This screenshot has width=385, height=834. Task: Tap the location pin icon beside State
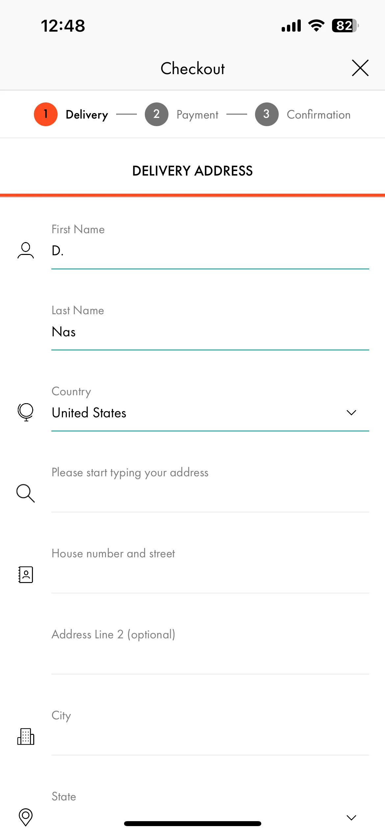tap(26, 817)
